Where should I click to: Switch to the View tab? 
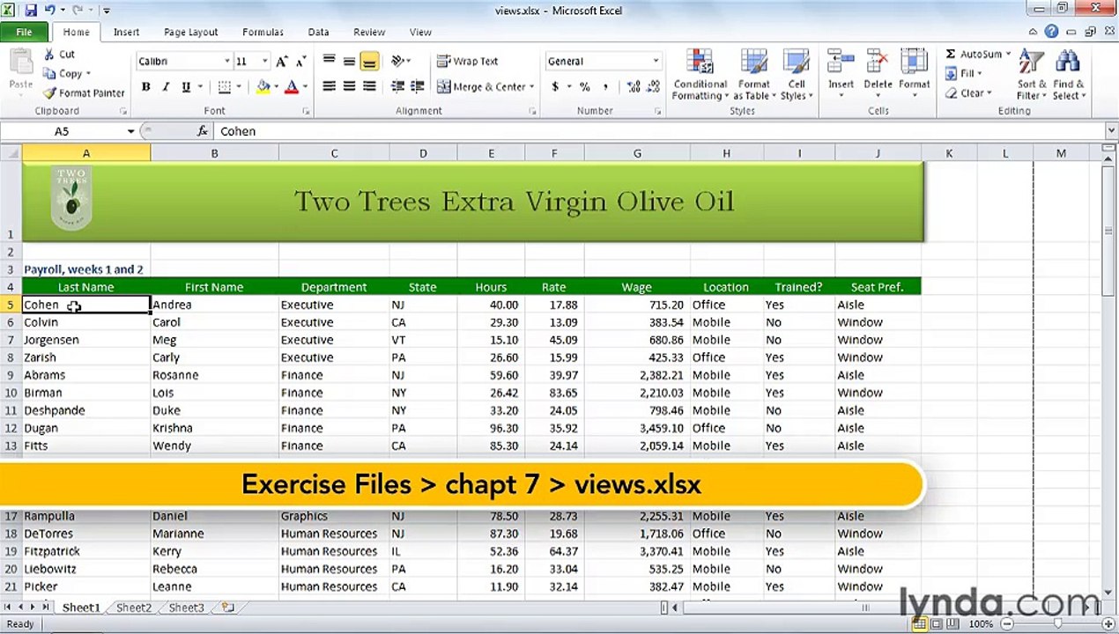420,32
